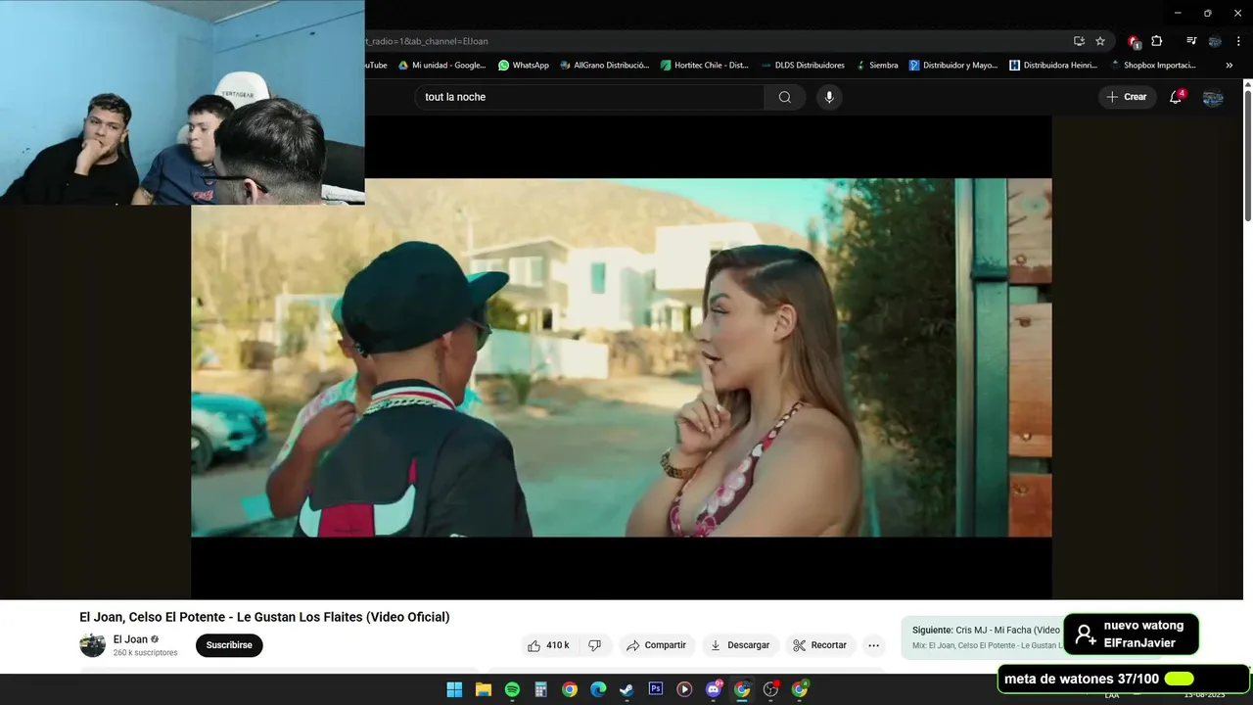The image size is (1253, 705).
Task: Open Discord from taskbar
Action: [x=714, y=689]
